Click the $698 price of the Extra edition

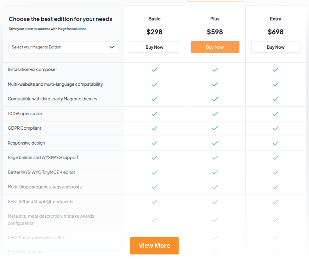pyautogui.click(x=275, y=32)
